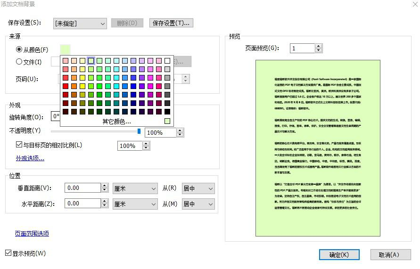Open the 外观选项 link
The height and width of the screenshot is (269, 420).
[30, 158]
